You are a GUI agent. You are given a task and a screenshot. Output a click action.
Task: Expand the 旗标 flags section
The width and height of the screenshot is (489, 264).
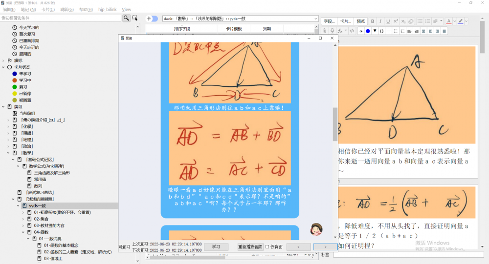click(x=3, y=61)
